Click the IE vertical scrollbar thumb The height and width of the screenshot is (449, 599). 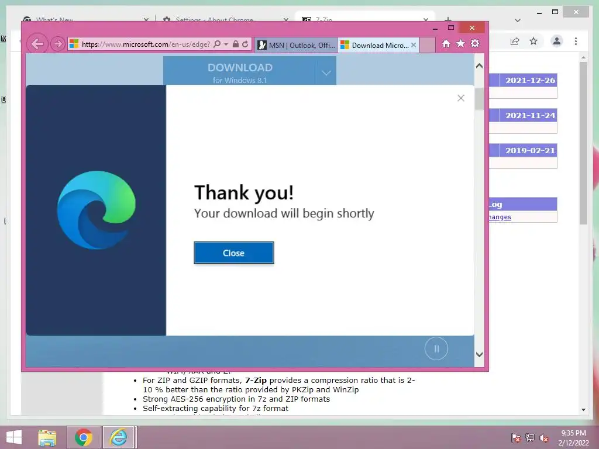pos(480,98)
